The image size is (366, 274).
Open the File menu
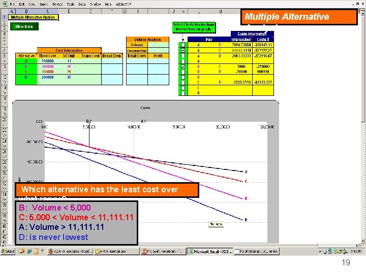pyautogui.click(x=12, y=4)
